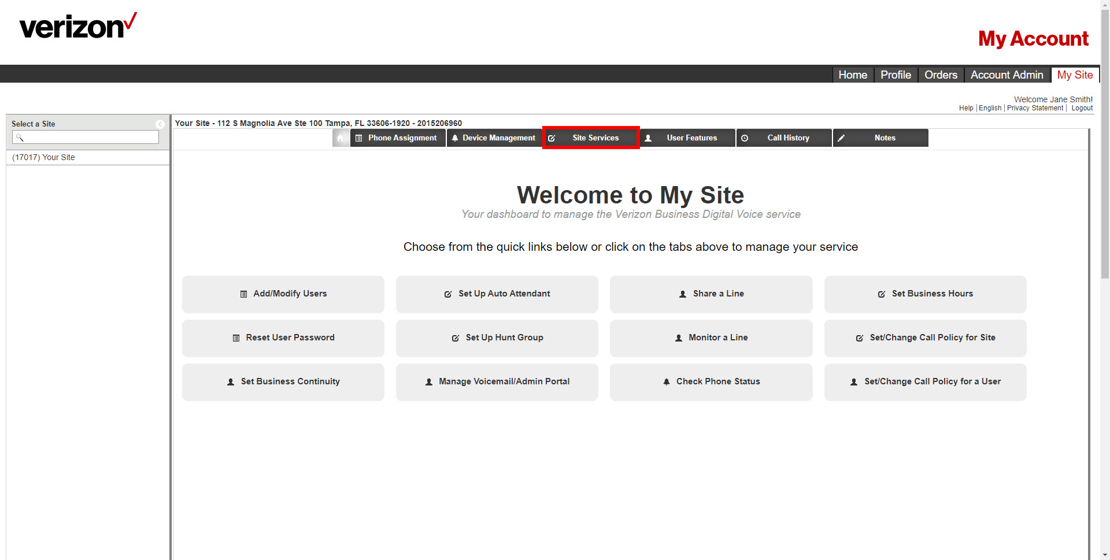Click the scrollbar up arrow
The width and height of the screenshot is (1110, 560).
(x=1105, y=5)
